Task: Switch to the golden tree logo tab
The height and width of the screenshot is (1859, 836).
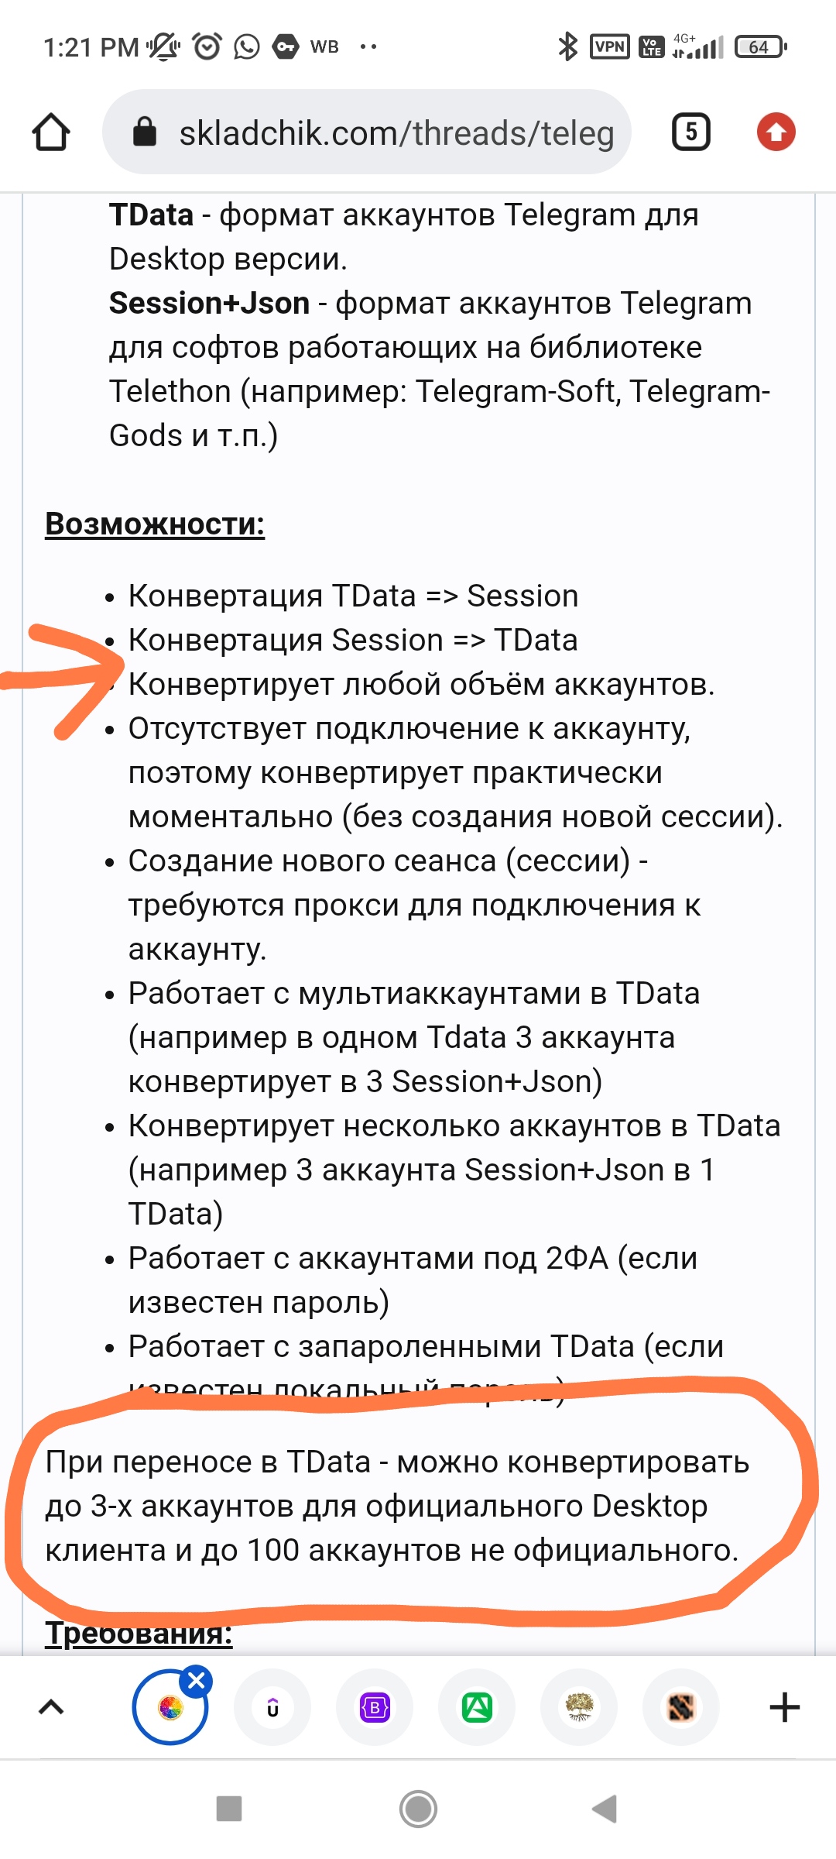Action: 579,1707
